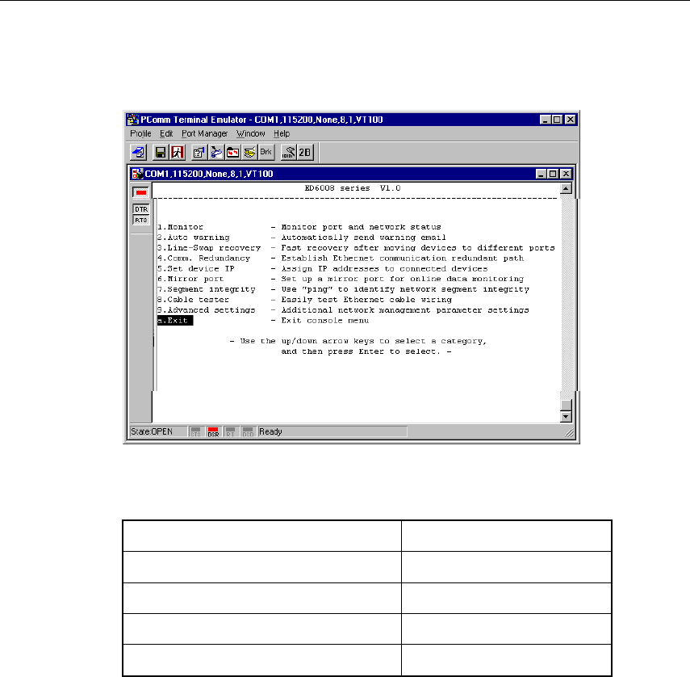
Task: Maximize the PComm Terminal Emulator main window
Action: (557, 120)
